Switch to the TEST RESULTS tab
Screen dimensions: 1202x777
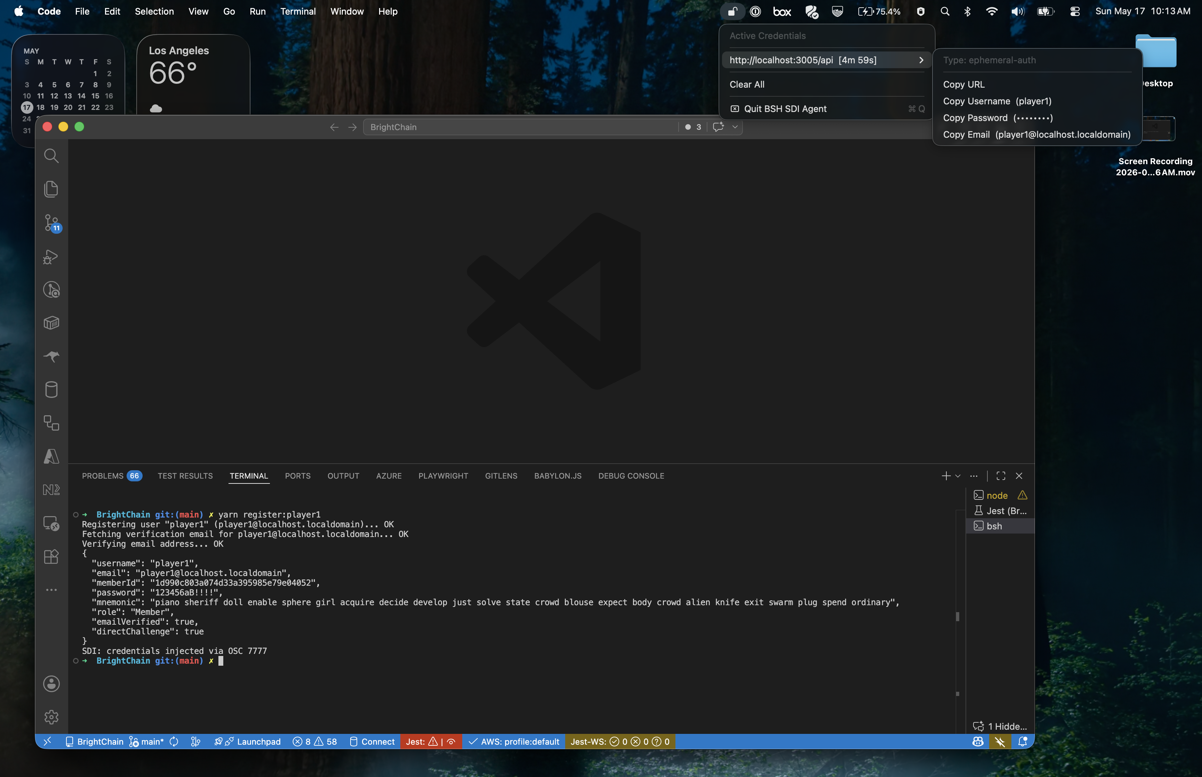[x=185, y=476]
